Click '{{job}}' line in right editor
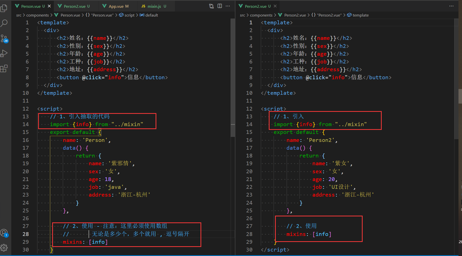This screenshot has height=256, width=462. click(x=314, y=62)
